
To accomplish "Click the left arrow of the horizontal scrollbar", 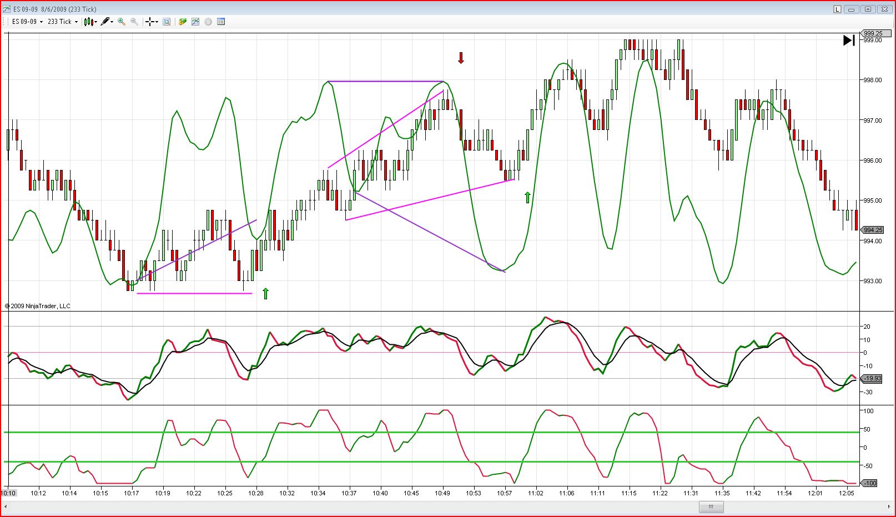I will [7, 507].
